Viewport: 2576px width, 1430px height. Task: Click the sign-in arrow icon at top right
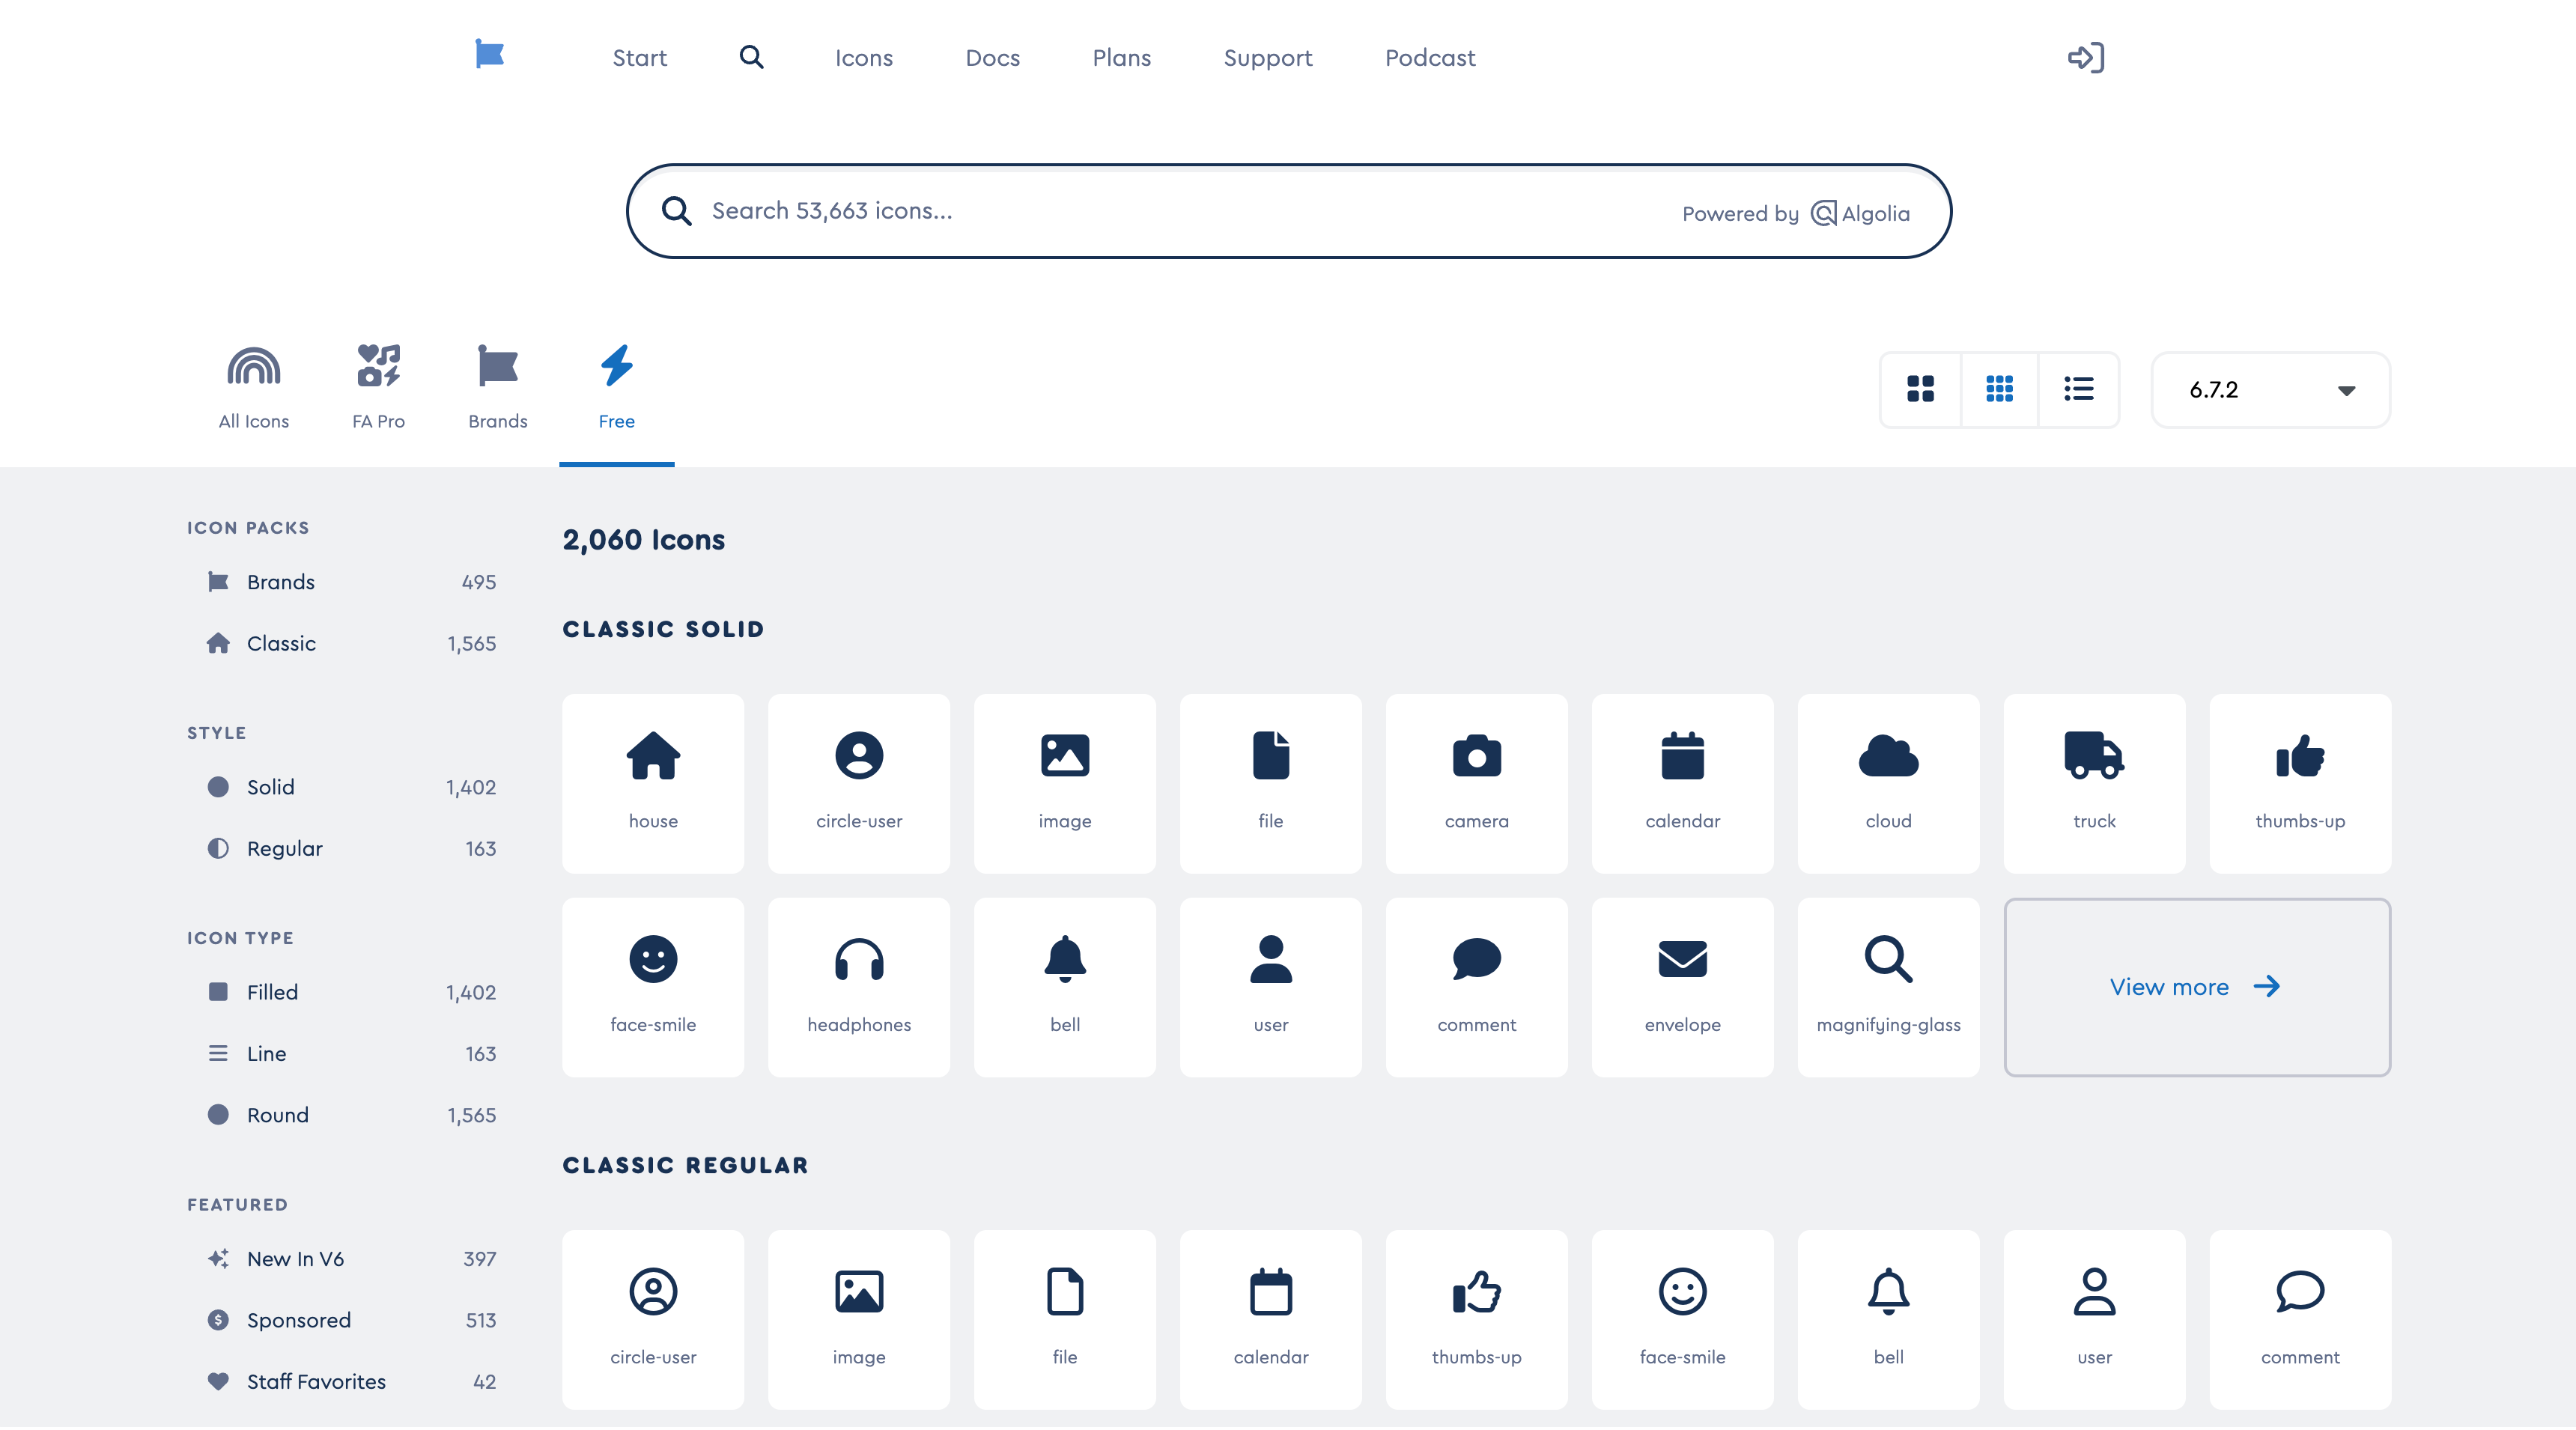coord(2086,57)
